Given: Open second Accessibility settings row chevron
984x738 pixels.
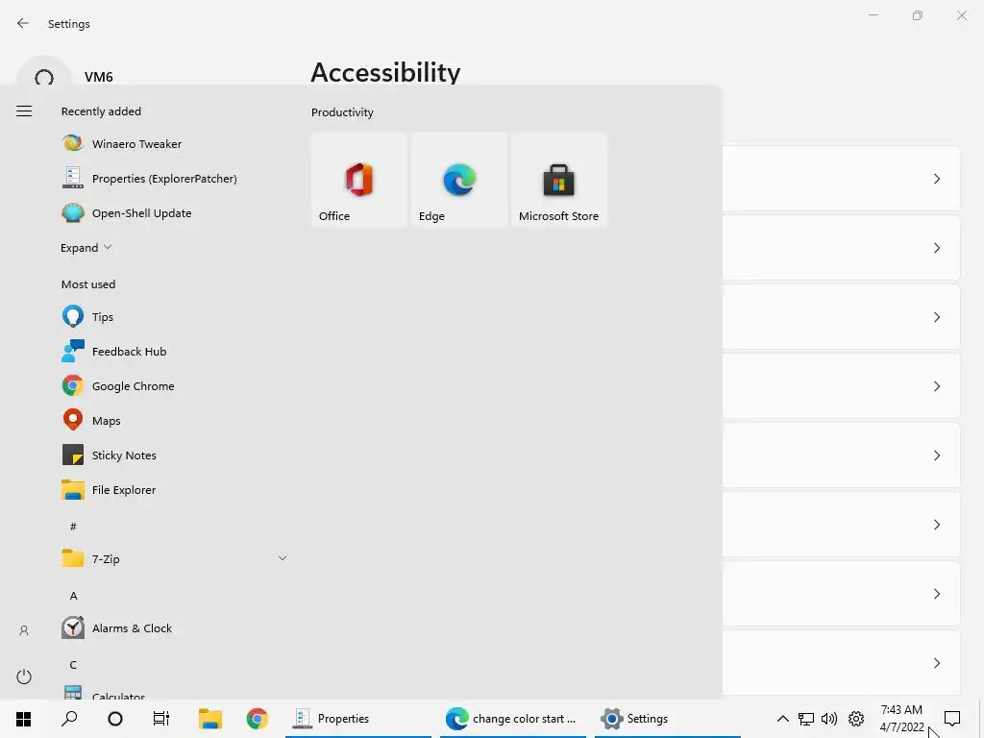Looking at the screenshot, I should tap(936, 248).
